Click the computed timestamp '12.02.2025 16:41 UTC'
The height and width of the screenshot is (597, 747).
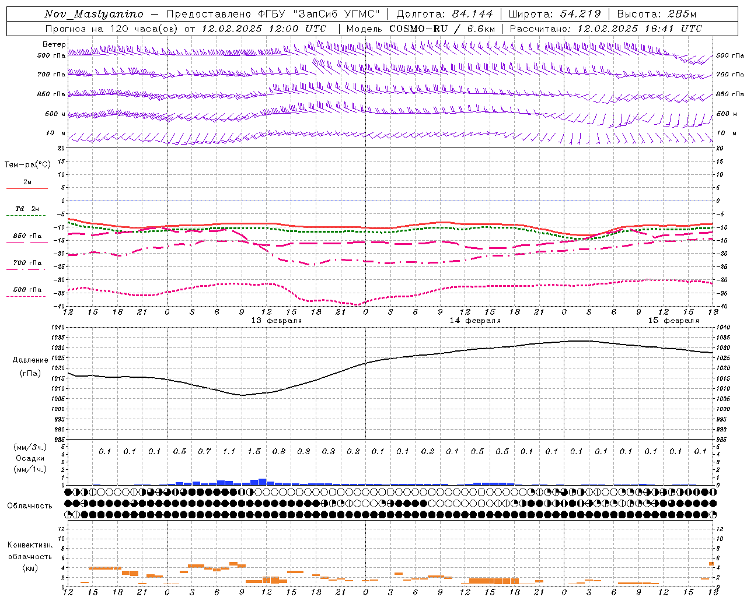pos(640,29)
